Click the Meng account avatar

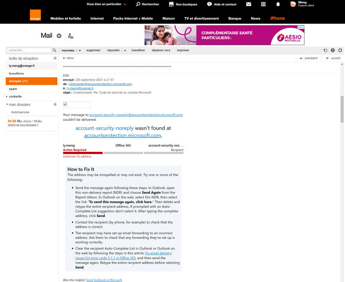[293, 4]
